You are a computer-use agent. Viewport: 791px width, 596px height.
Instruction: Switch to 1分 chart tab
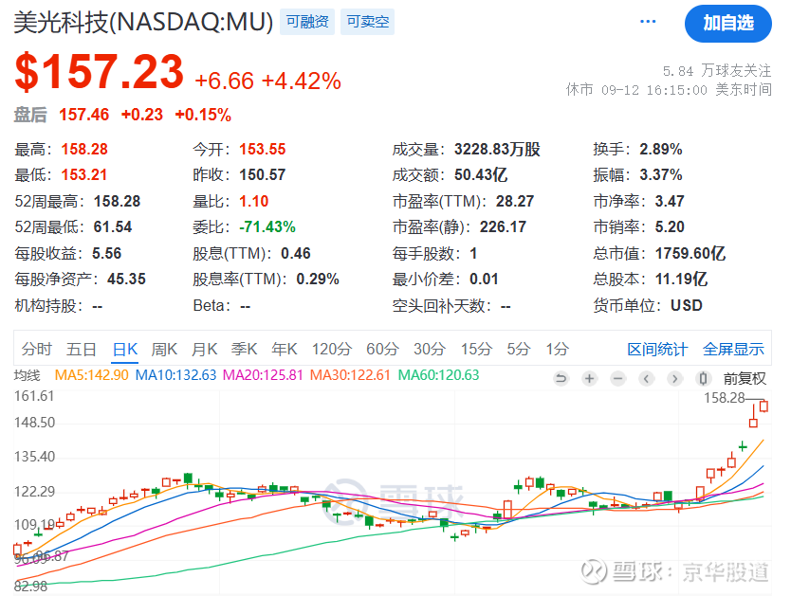(x=558, y=349)
